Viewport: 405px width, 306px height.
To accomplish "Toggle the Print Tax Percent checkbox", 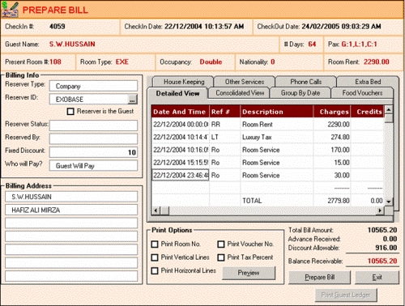I will tap(221, 257).
